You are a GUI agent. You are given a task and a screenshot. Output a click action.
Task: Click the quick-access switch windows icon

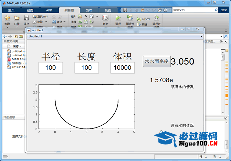pyautogui.click(x=160, y=10)
